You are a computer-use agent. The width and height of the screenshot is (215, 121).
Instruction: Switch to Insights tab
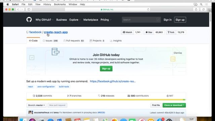(116, 41)
